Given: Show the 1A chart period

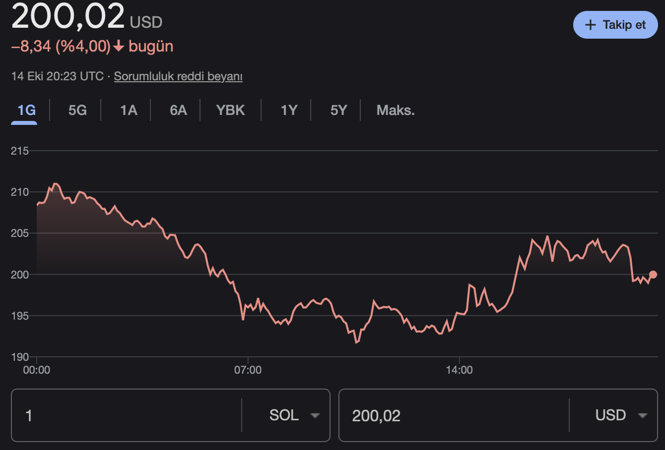Looking at the screenshot, I should (x=129, y=110).
